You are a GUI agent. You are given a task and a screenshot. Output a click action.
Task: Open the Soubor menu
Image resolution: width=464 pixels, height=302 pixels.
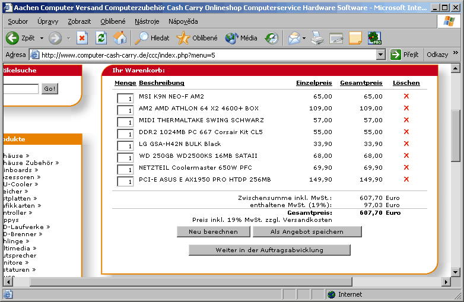[x=18, y=21]
